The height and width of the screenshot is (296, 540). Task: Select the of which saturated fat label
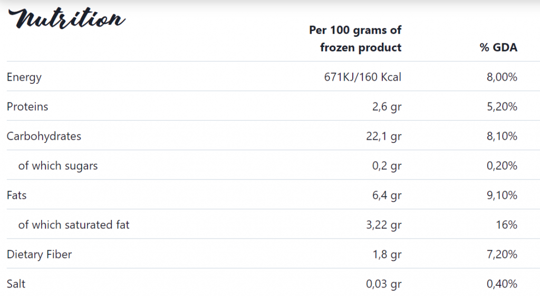coord(74,225)
